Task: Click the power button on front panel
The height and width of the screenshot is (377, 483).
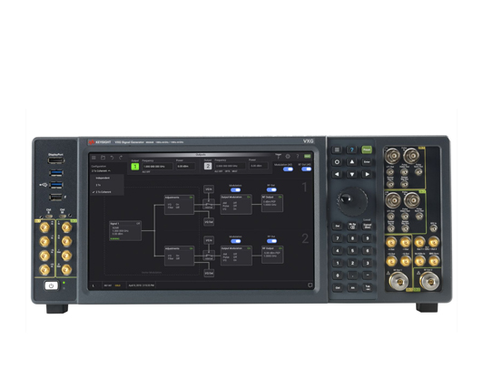Action: pyautogui.click(x=51, y=285)
